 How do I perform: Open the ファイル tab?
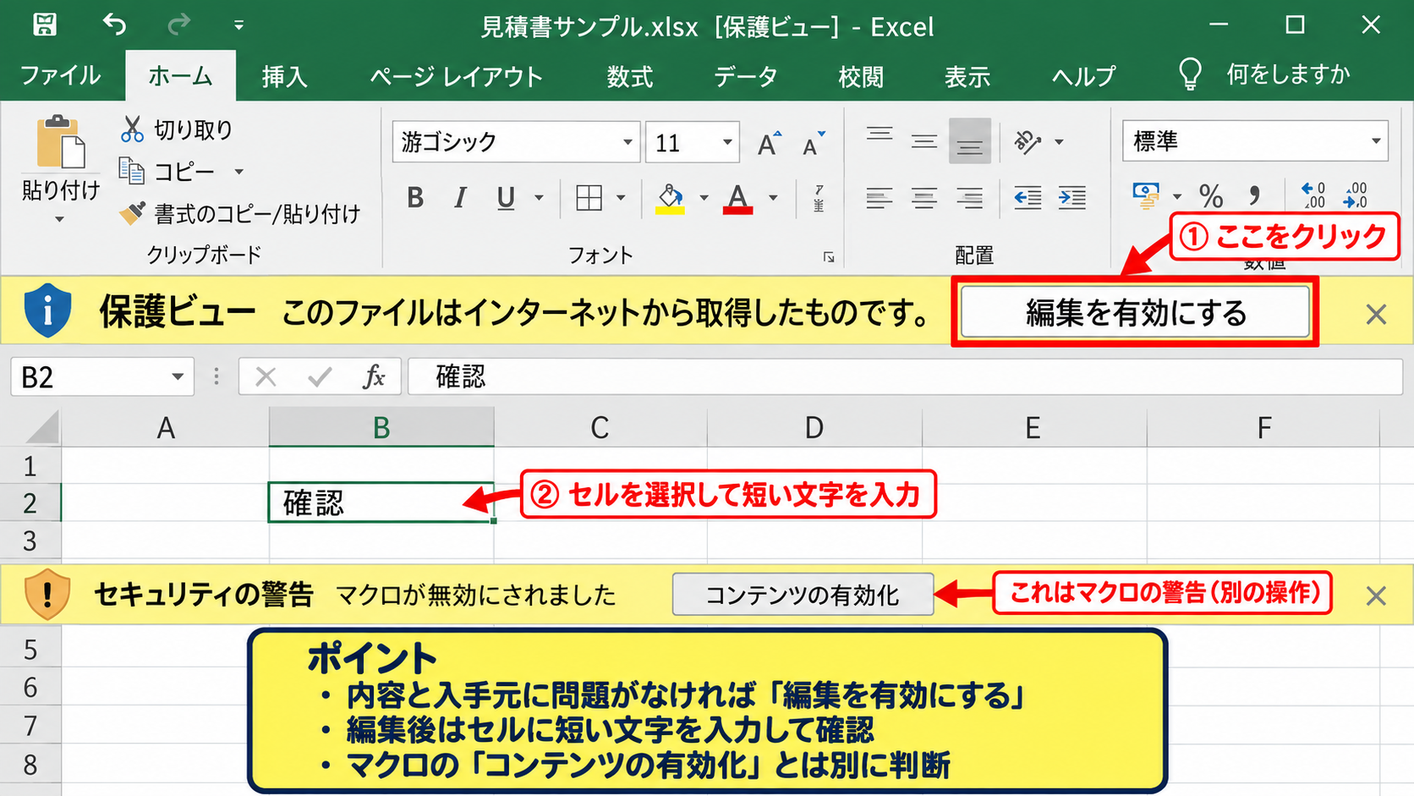pos(60,75)
